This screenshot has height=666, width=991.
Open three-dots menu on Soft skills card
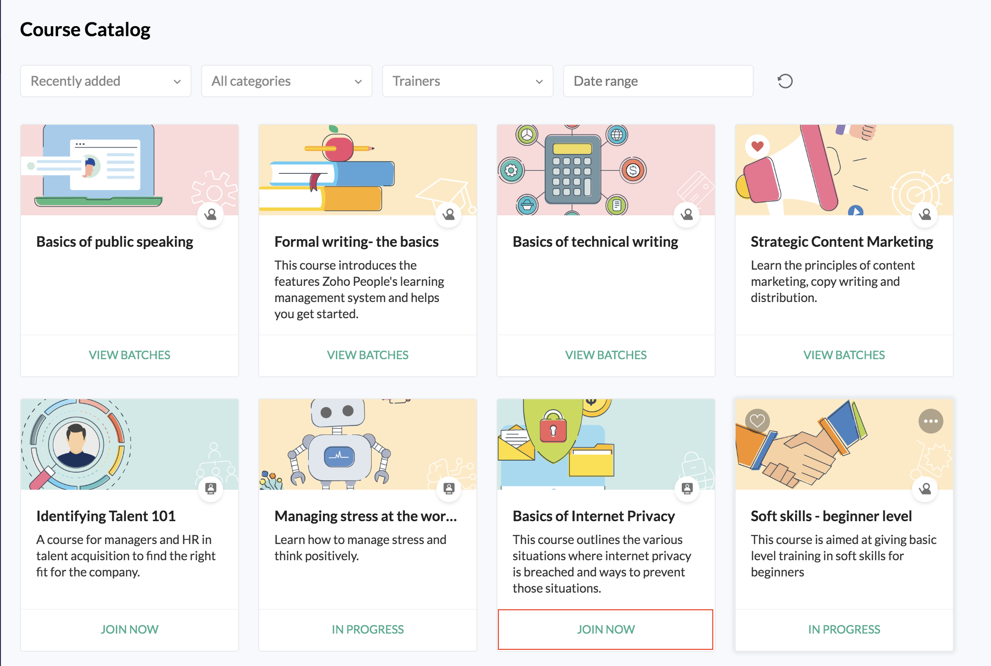(930, 421)
